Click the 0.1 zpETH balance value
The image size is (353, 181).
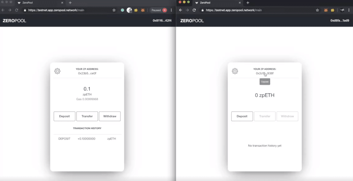[x=87, y=89]
